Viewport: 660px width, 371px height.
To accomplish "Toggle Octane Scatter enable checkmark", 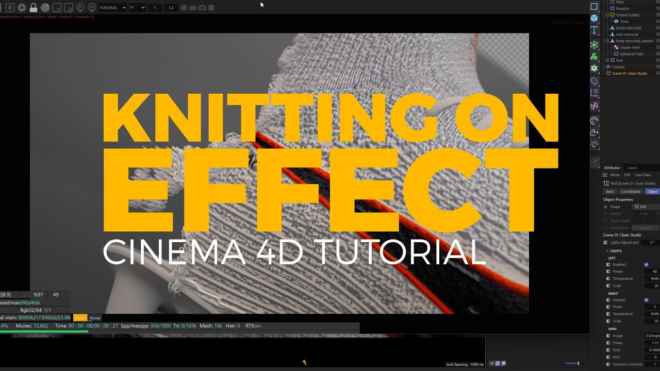I will click(658, 15).
